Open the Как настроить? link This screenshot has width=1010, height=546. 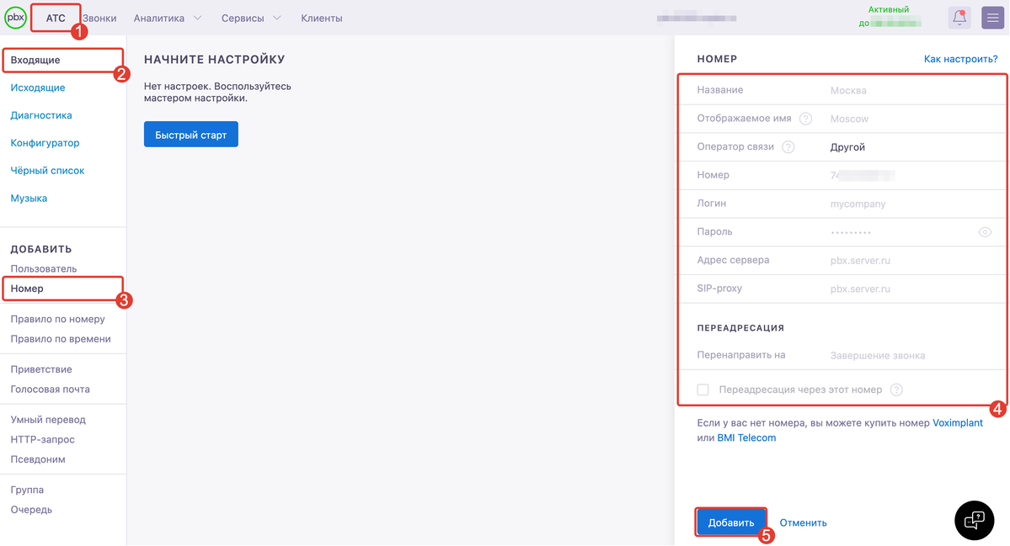click(x=960, y=59)
